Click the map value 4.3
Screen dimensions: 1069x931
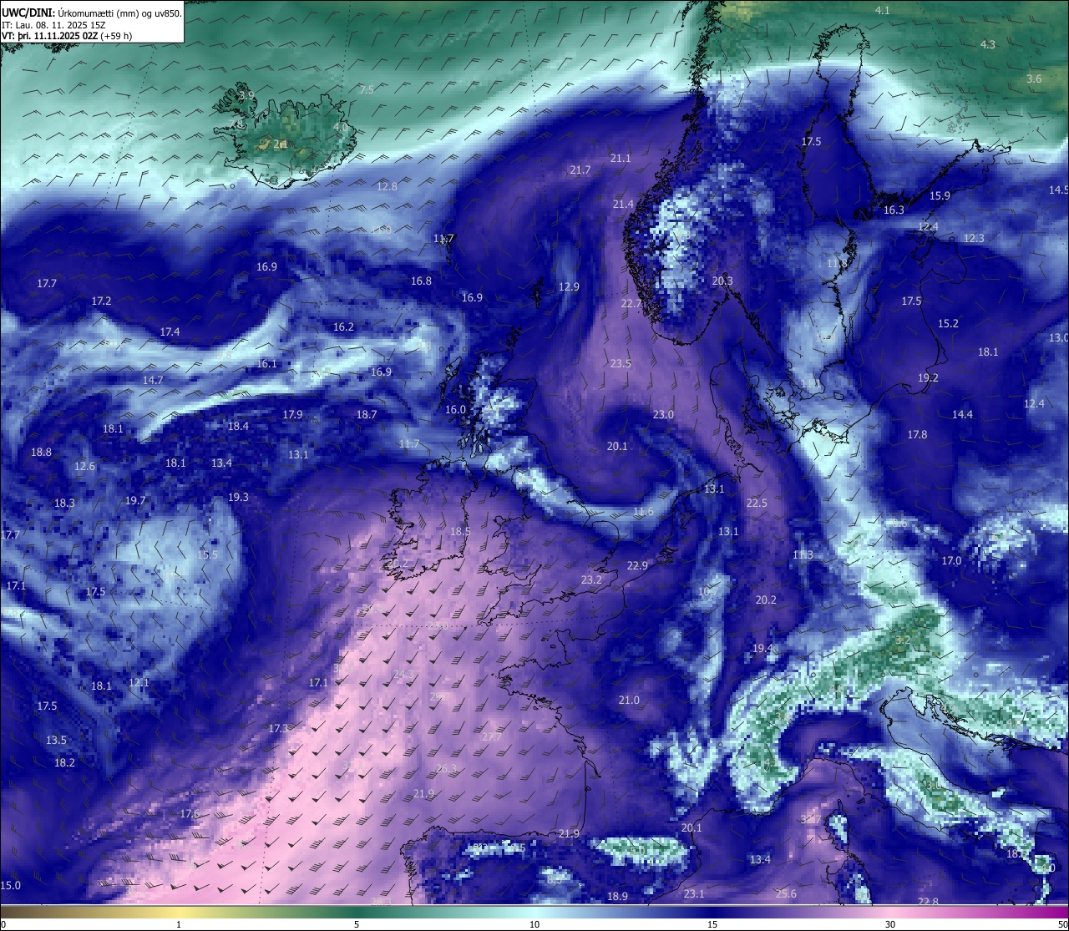click(x=988, y=44)
